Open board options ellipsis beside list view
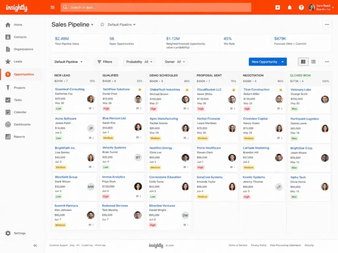Viewport: 338px width, 253px height. (x=327, y=62)
